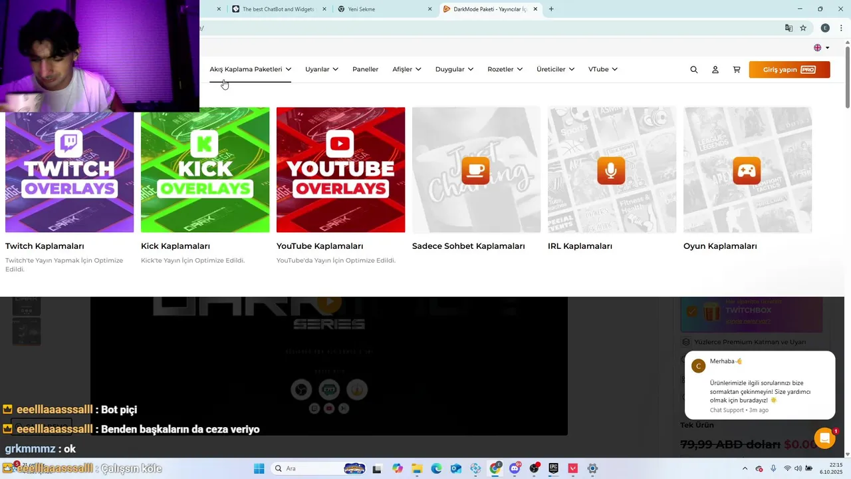851x479 pixels.
Task: Open the Kick Kaplamaları link
Action: point(176,246)
